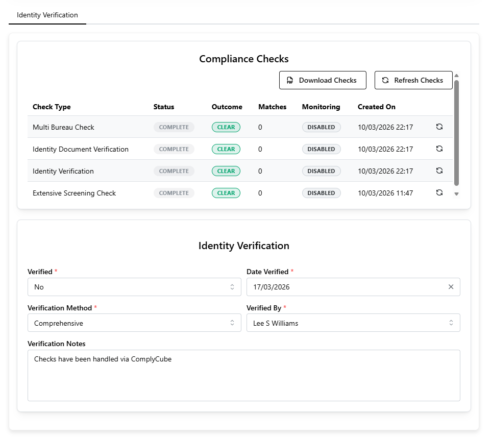Select the Extensive Screening Check row name
492x437 pixels.
point(74,193)
